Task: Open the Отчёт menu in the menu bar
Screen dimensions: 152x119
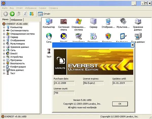Action: tap(20, 8)
